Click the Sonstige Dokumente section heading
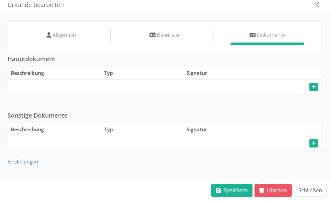331x201 pixels. pos(37,116)
